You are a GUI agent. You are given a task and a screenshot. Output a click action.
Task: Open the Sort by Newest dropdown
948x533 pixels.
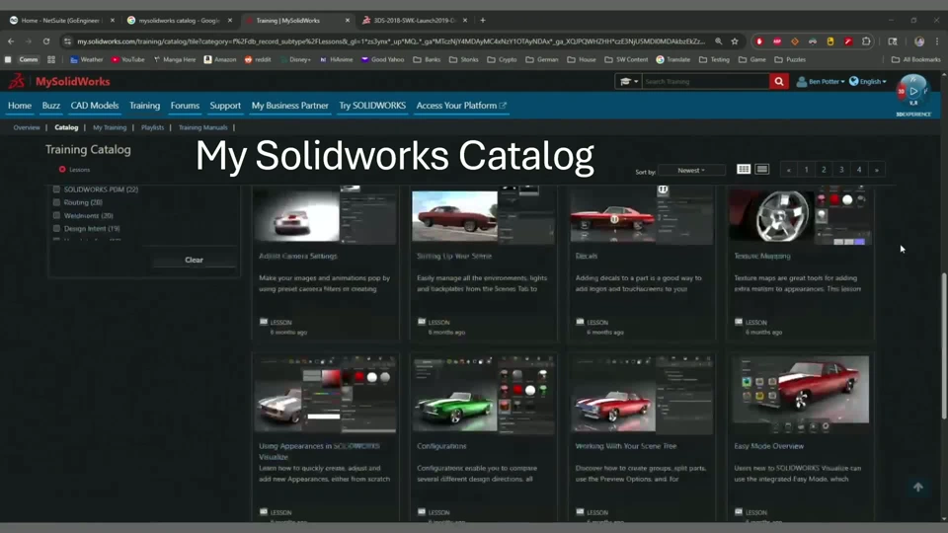click(691, 171)
